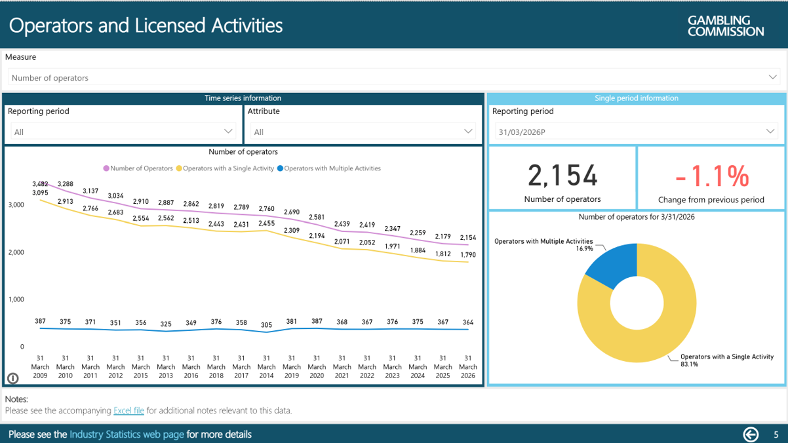Image resolution: width=788 pixels, height=443 pixels.
Task: Click the Number of operators for 3/31/2026 title
Action: (637, 217)
